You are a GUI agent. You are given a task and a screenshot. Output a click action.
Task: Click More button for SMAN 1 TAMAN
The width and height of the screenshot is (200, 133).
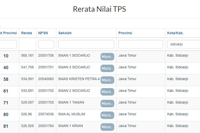click(x=107, y=103)
